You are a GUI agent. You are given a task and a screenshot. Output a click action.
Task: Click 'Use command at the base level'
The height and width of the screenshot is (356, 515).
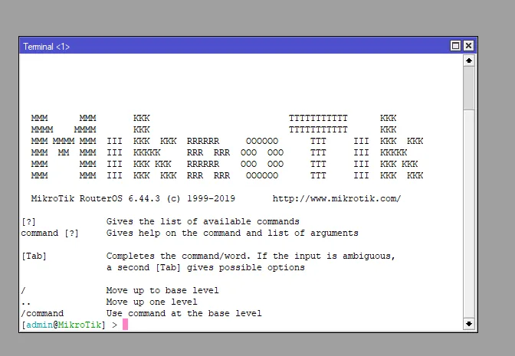click(184, 313)
